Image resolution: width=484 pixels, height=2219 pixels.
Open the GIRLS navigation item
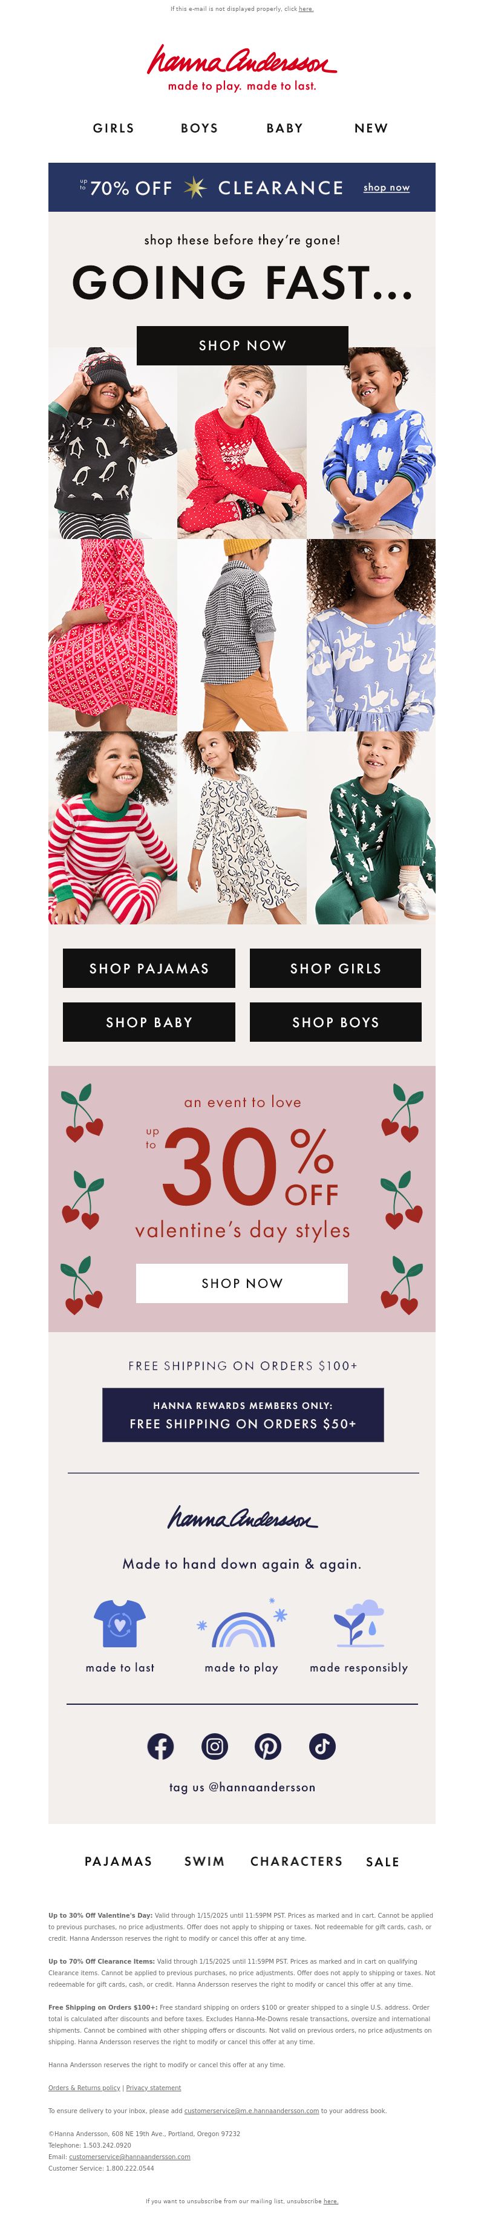pos(114,128)
